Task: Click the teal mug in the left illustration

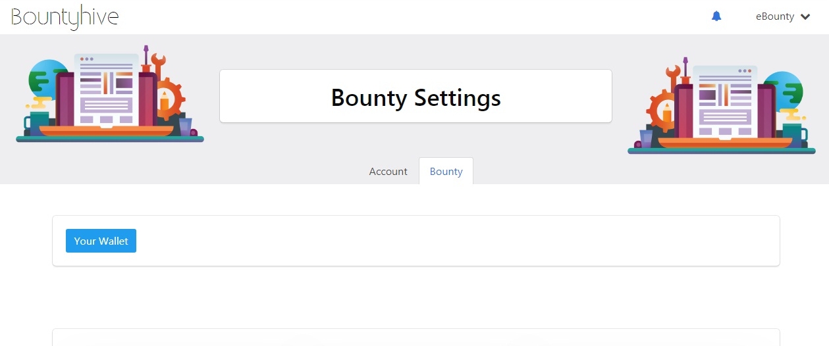Action: [x=36, y=123]
